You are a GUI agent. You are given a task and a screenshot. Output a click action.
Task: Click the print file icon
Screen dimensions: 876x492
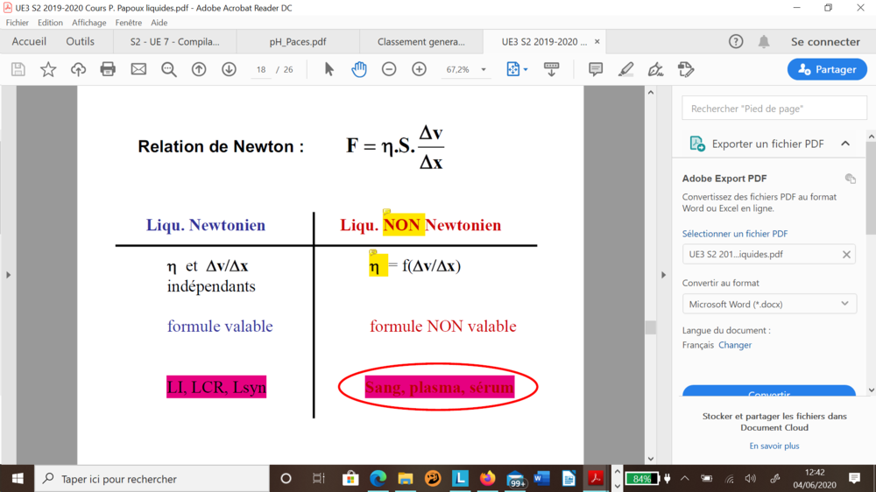point(108,69)
